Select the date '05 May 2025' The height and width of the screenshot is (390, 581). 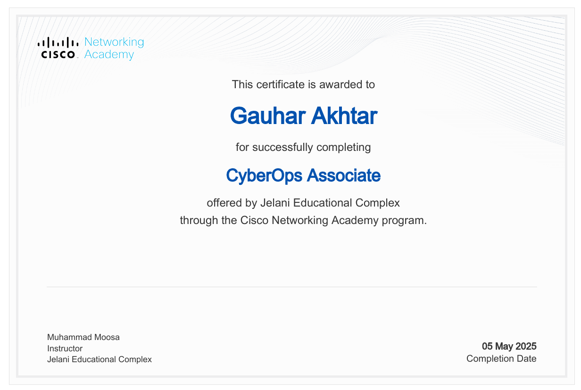509,347
